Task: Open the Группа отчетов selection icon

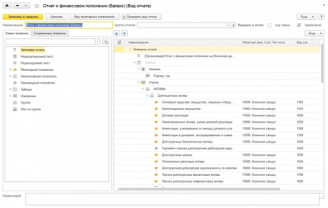Action: 233,25
